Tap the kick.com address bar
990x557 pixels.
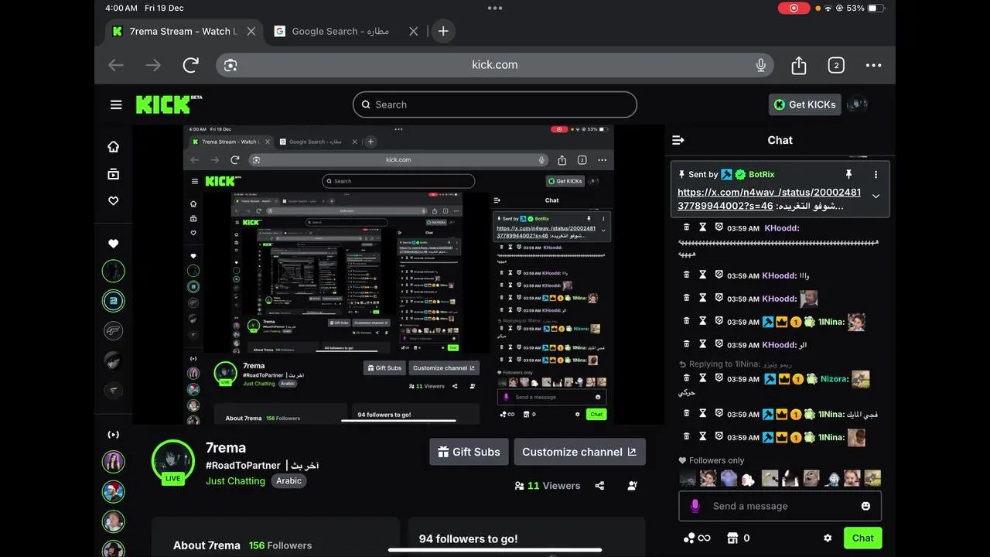click(495, 65)
